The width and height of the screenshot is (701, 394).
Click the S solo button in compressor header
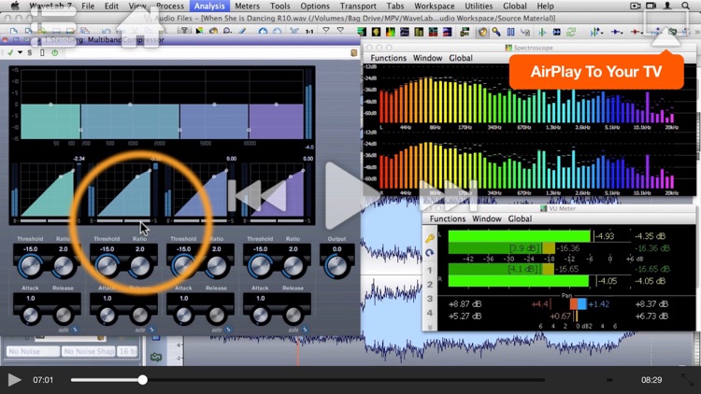click(x=30, y=52)
